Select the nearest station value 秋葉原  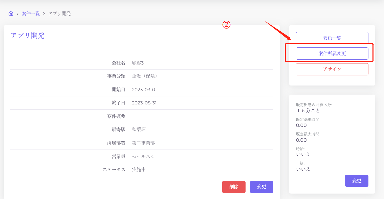pyautogui.click(x=139, y=130)
